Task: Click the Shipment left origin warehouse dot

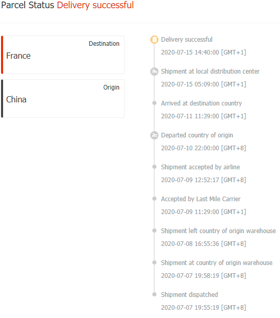Action: pos(154,231)
